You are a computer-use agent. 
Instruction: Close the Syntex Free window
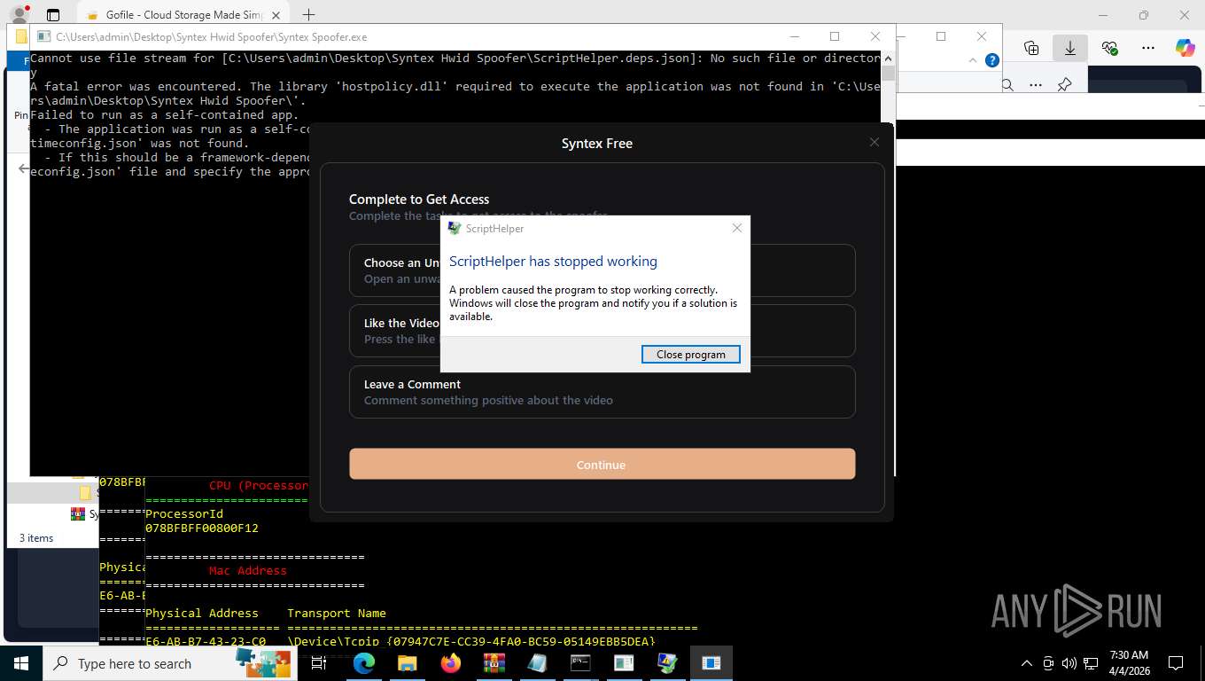coord(875,142)
